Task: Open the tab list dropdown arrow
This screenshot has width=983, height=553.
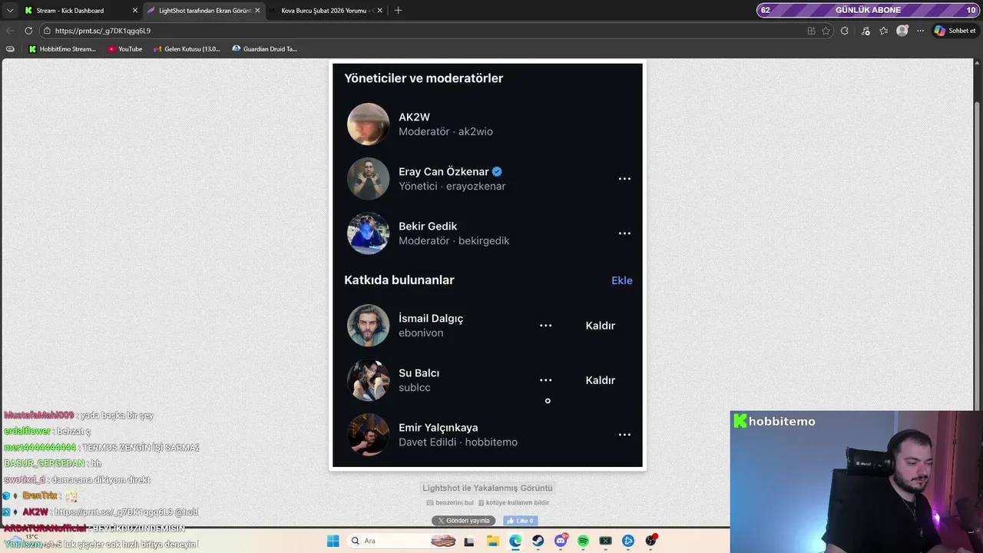Action: pyautogui.click(x=10, y=11)
